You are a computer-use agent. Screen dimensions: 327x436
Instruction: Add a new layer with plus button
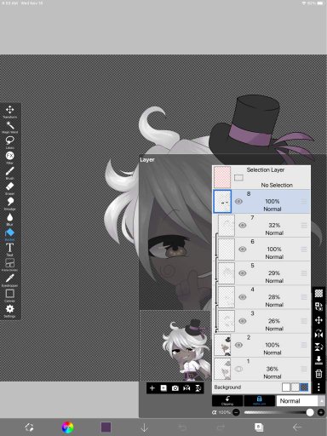point(152,388)
